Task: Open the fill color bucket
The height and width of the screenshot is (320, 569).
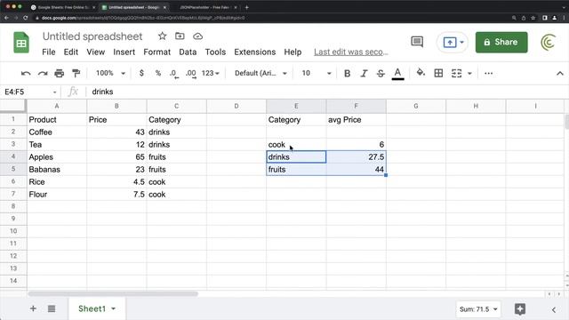Action: [421, 73]
